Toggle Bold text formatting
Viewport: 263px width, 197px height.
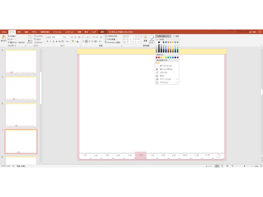(48, 41)
